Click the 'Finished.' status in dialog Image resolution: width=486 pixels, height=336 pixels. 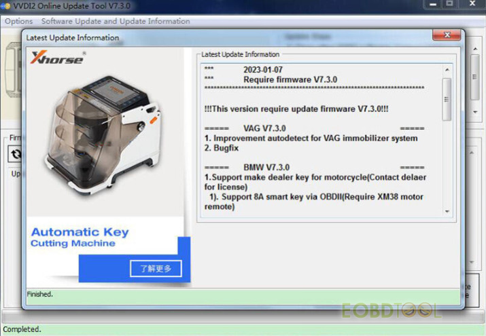coord(40,294)
